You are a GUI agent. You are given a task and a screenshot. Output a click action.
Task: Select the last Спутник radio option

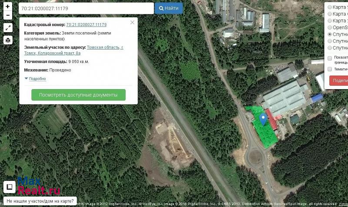[x=330, y=48]
